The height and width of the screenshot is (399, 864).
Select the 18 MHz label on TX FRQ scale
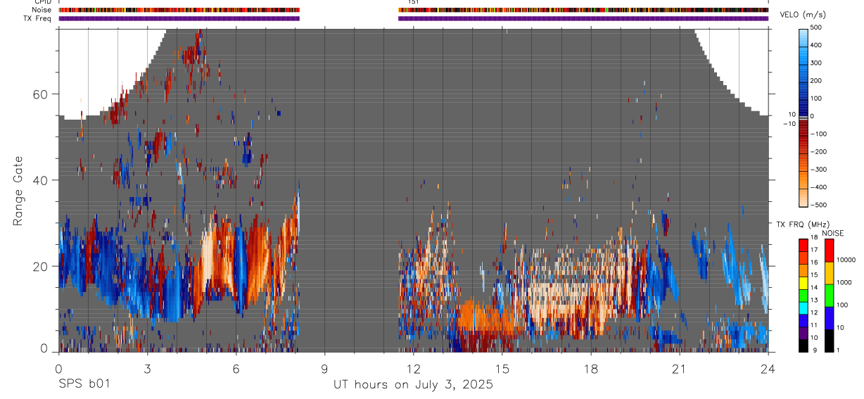[815, 239]
